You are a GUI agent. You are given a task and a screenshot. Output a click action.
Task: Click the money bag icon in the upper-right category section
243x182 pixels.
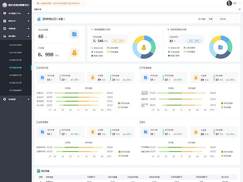(196, 77)
